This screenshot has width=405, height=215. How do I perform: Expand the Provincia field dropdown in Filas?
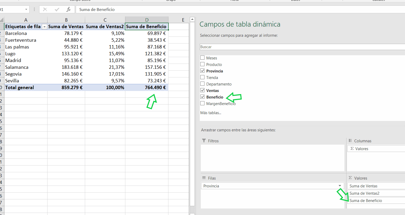click(x=340, y=186)
